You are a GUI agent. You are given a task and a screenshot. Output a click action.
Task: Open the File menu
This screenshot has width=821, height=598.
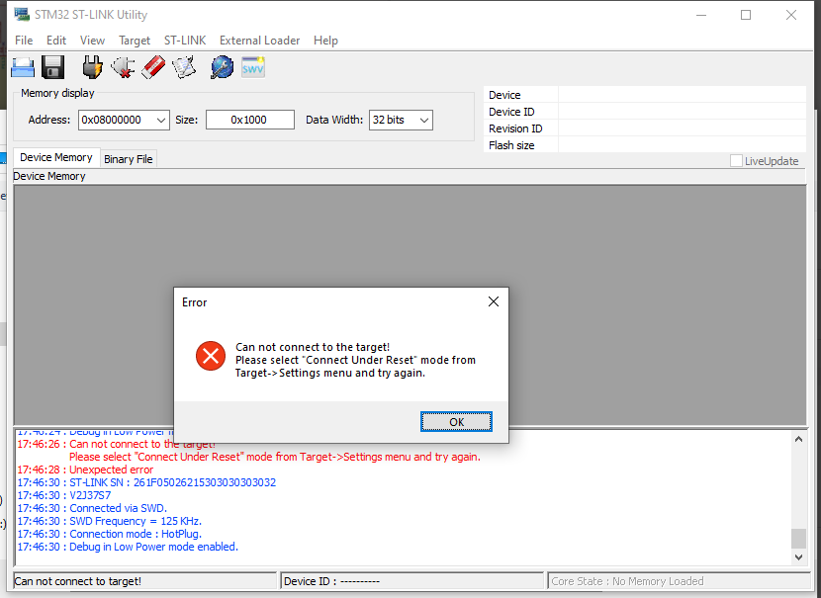(x=24, y=41)
